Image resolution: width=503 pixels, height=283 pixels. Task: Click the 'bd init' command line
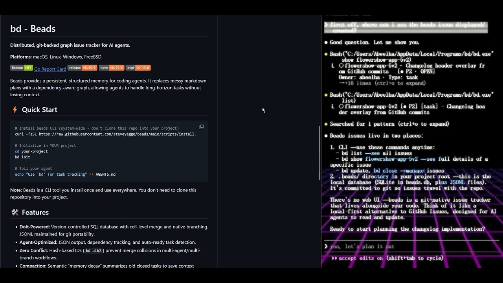pos(22,157)
